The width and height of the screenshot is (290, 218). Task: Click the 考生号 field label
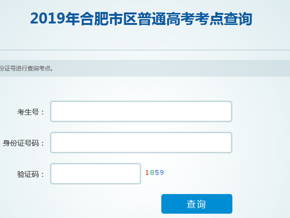[31, 112]
